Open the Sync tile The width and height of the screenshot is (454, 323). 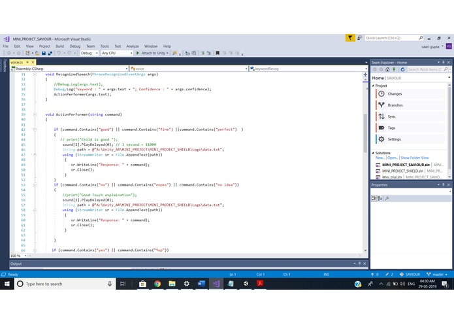[410, 116]
